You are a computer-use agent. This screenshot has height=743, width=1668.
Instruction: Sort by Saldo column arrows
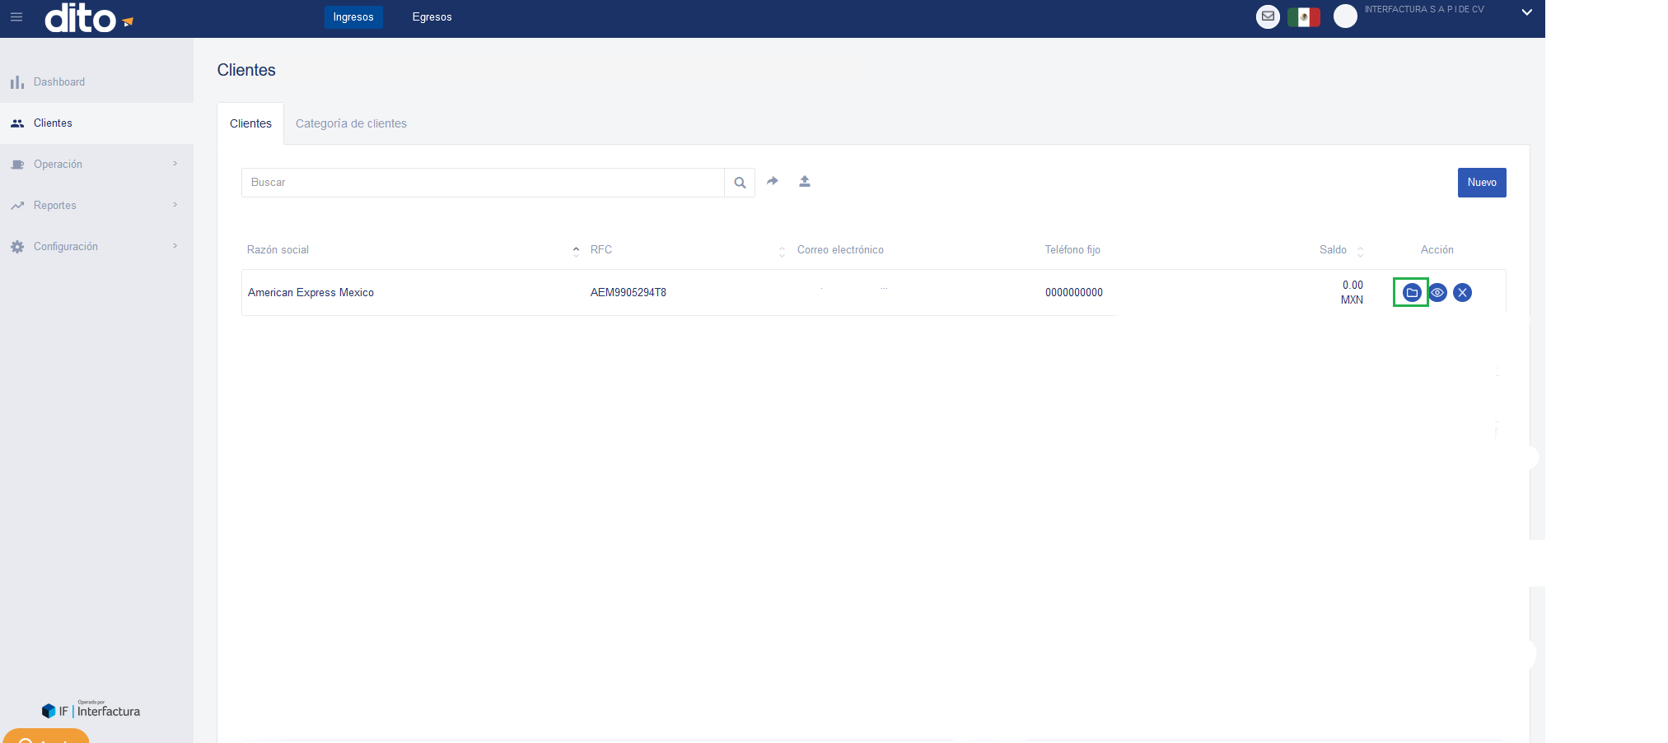tap(1360, 252)
